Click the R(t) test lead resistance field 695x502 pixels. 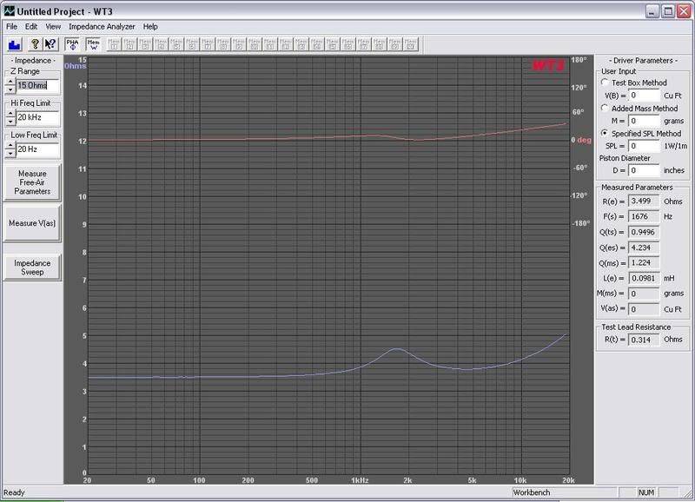coord(644,340)
